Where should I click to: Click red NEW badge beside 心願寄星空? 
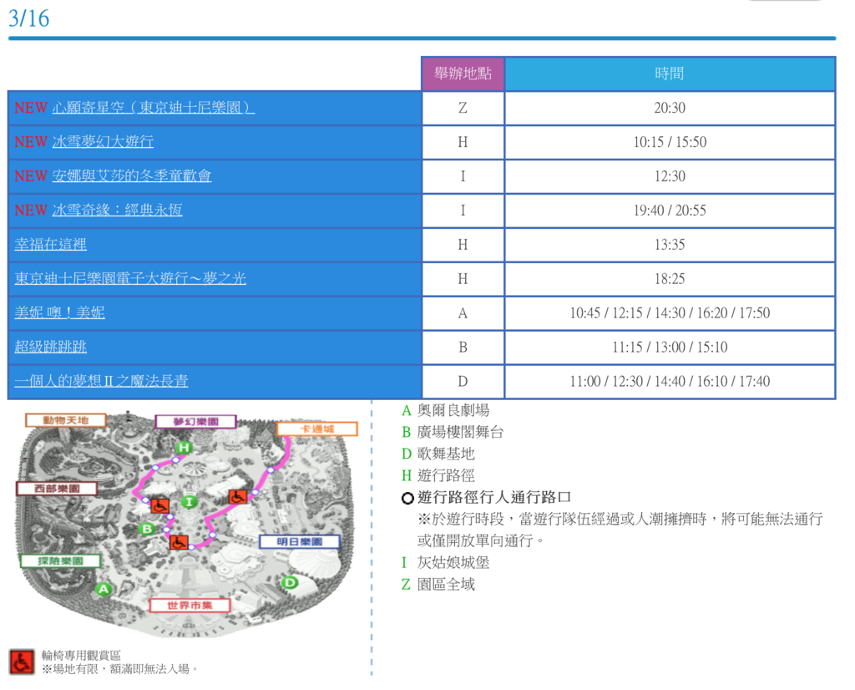tap(31, 108)
